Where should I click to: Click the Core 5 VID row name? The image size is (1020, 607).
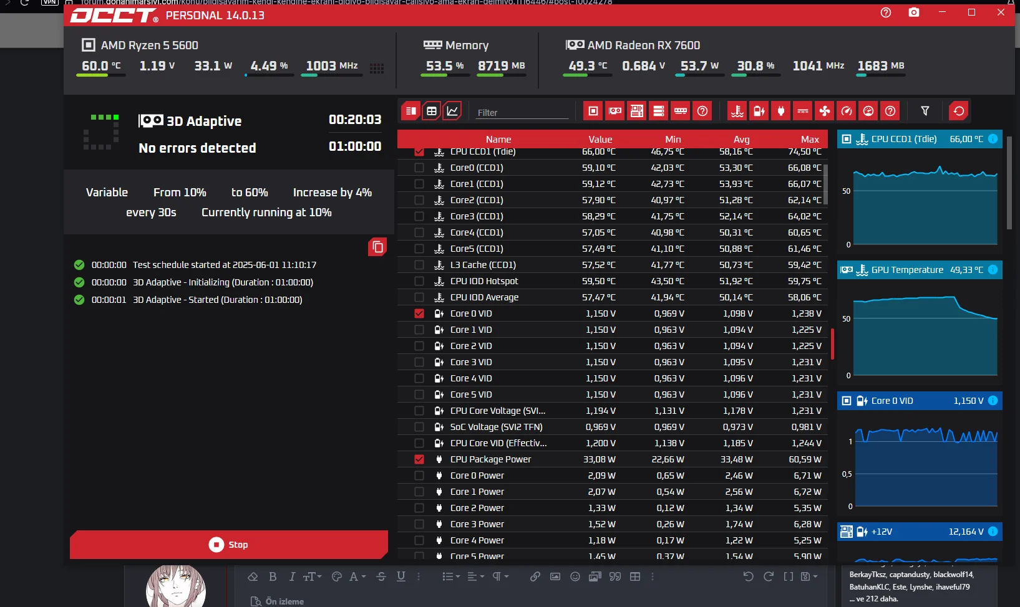pyautogui.click(x=471, y=394)
